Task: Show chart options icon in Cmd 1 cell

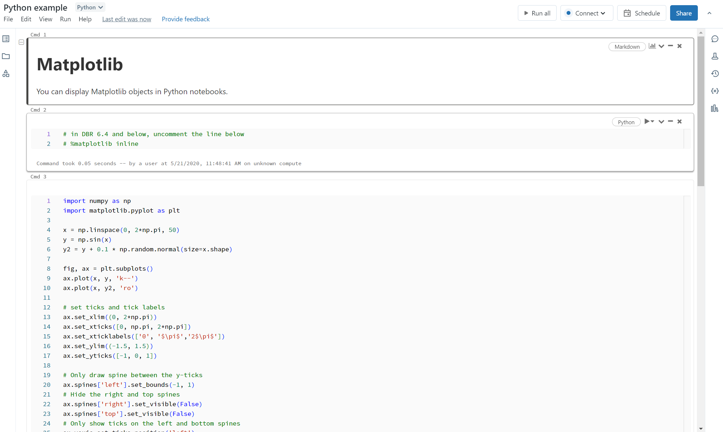Action: (652, 46)
